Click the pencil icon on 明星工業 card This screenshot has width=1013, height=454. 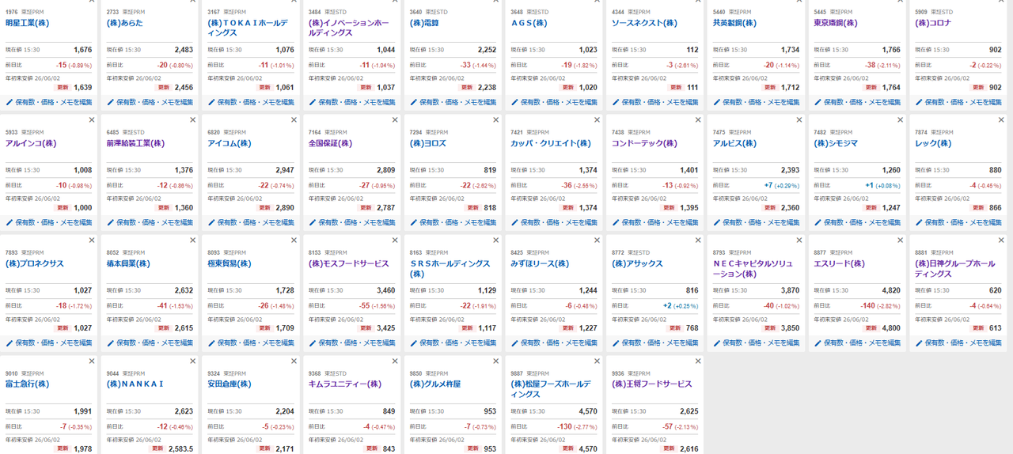[9, 102]
